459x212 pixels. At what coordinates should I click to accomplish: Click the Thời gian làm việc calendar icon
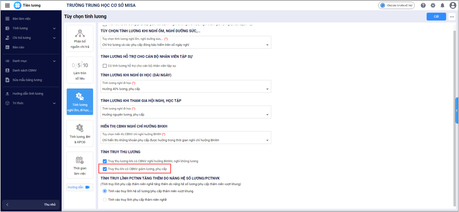point(80,160)
